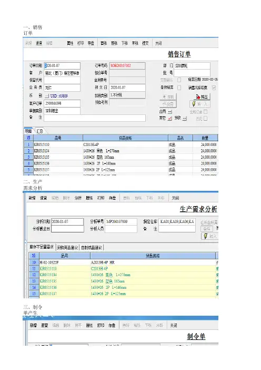Select demand analysis row 15 KR0515137
The height and width of the screenshot is (370, 261).
pos(124,294)
